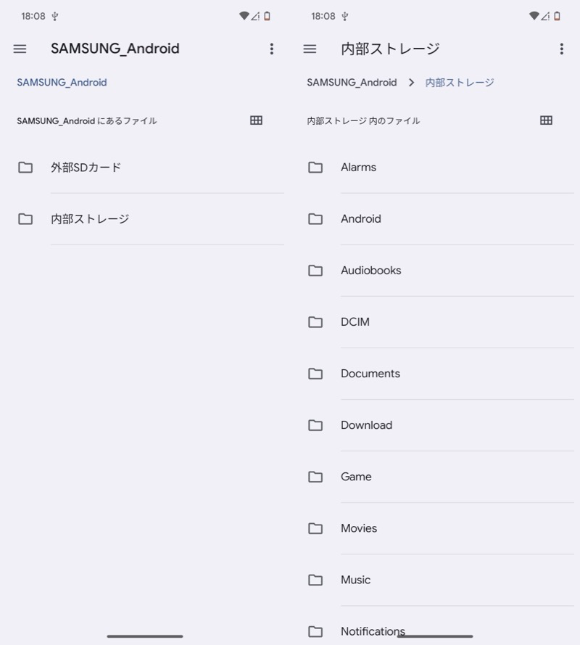Open the Android folder
580x645 pixels.
click(x=360, y=219)
